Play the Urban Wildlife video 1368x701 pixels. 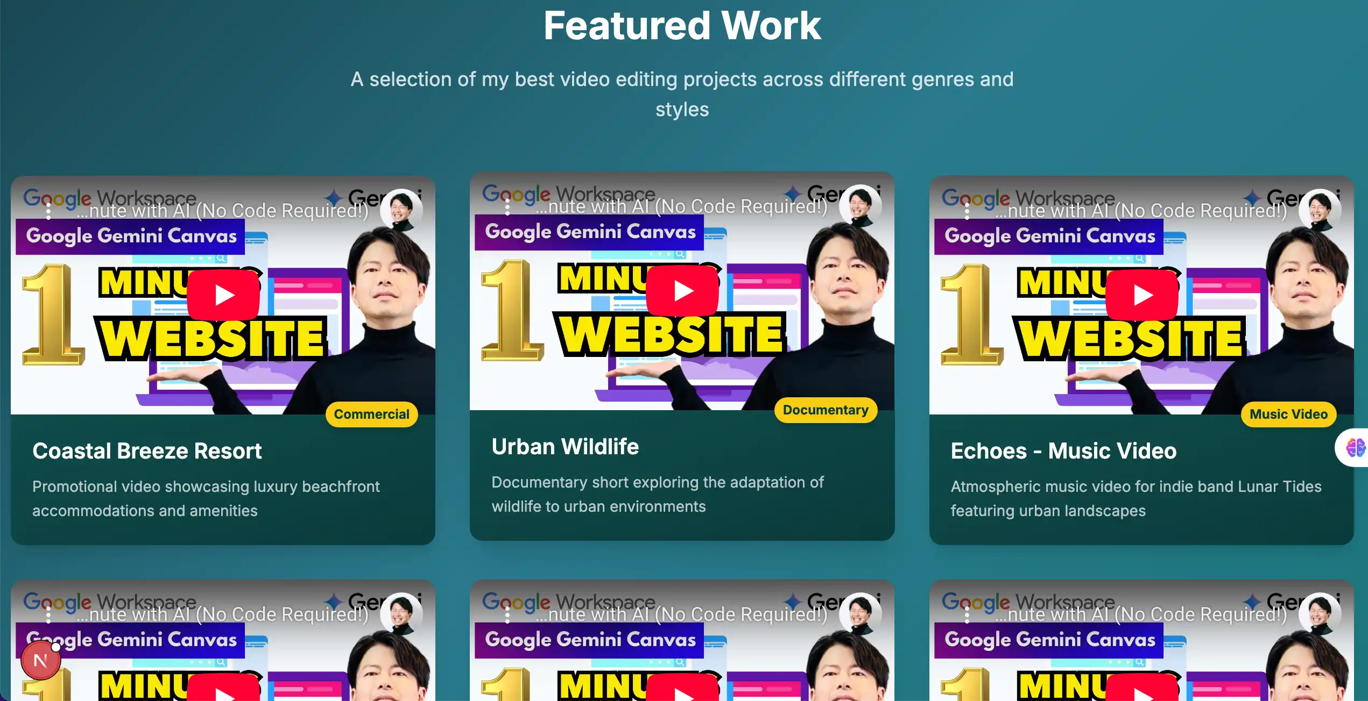tap(682, 290)
